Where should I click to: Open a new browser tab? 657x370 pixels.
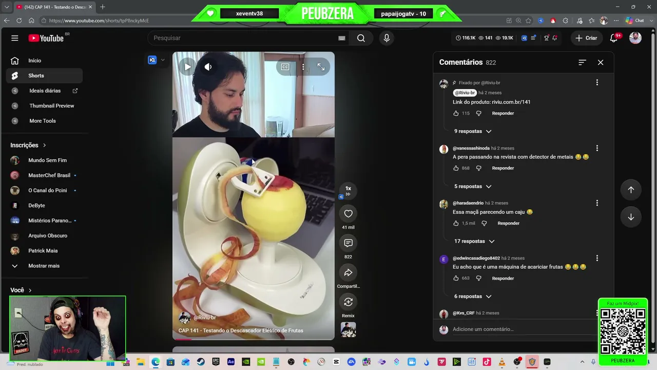pos(103,7)
